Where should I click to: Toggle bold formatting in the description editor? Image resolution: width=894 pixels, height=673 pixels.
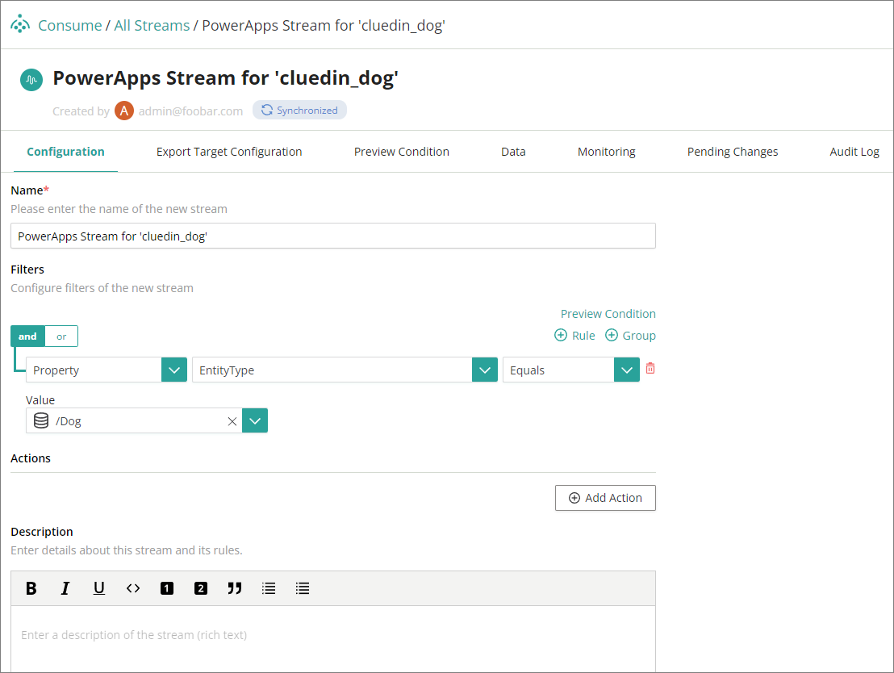[31, 588]
